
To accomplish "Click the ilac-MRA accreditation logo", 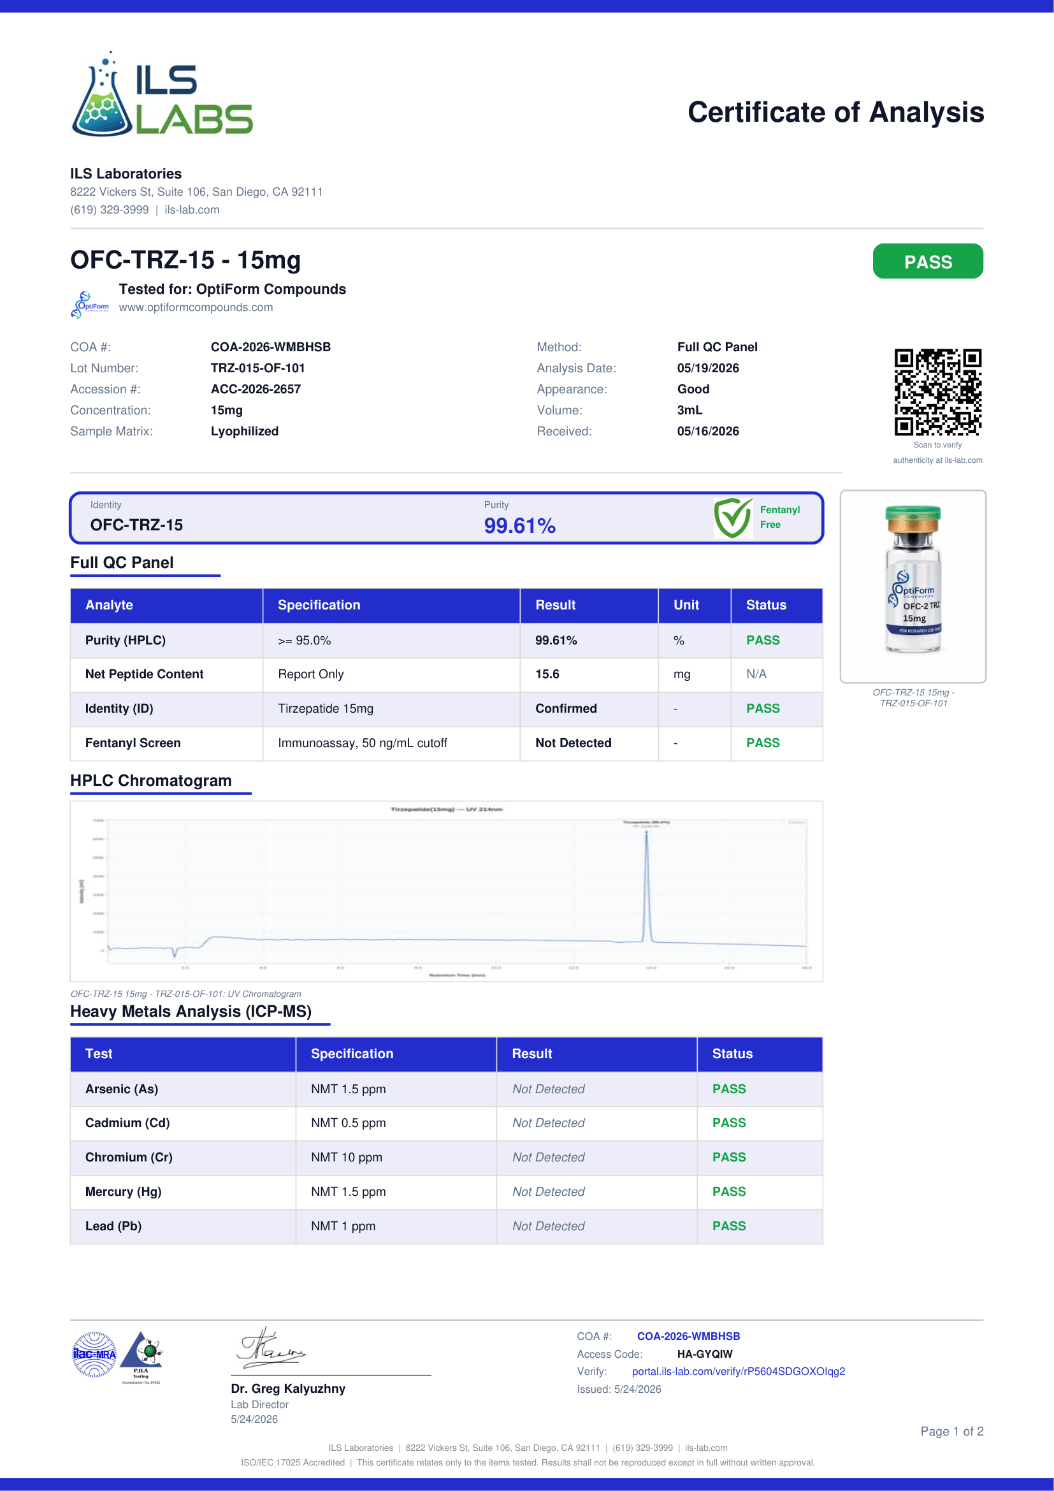I will 95,1355.
